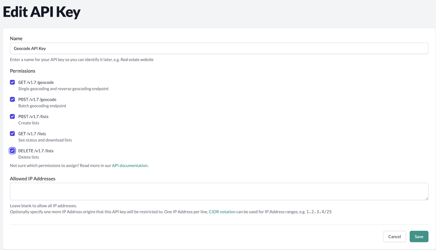Click the 'Single geocoding and reverse geocoding endpoint' description

[63, 89]
